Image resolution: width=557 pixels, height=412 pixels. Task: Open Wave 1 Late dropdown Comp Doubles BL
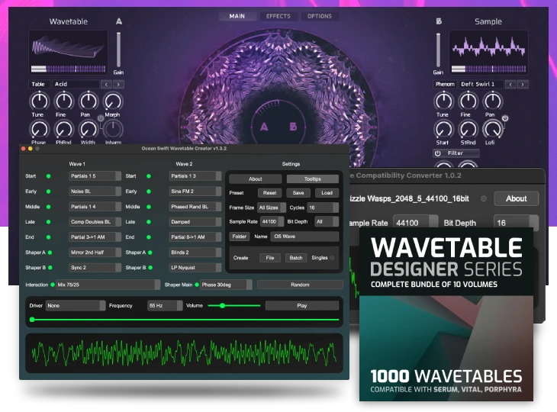coord(95,221)
